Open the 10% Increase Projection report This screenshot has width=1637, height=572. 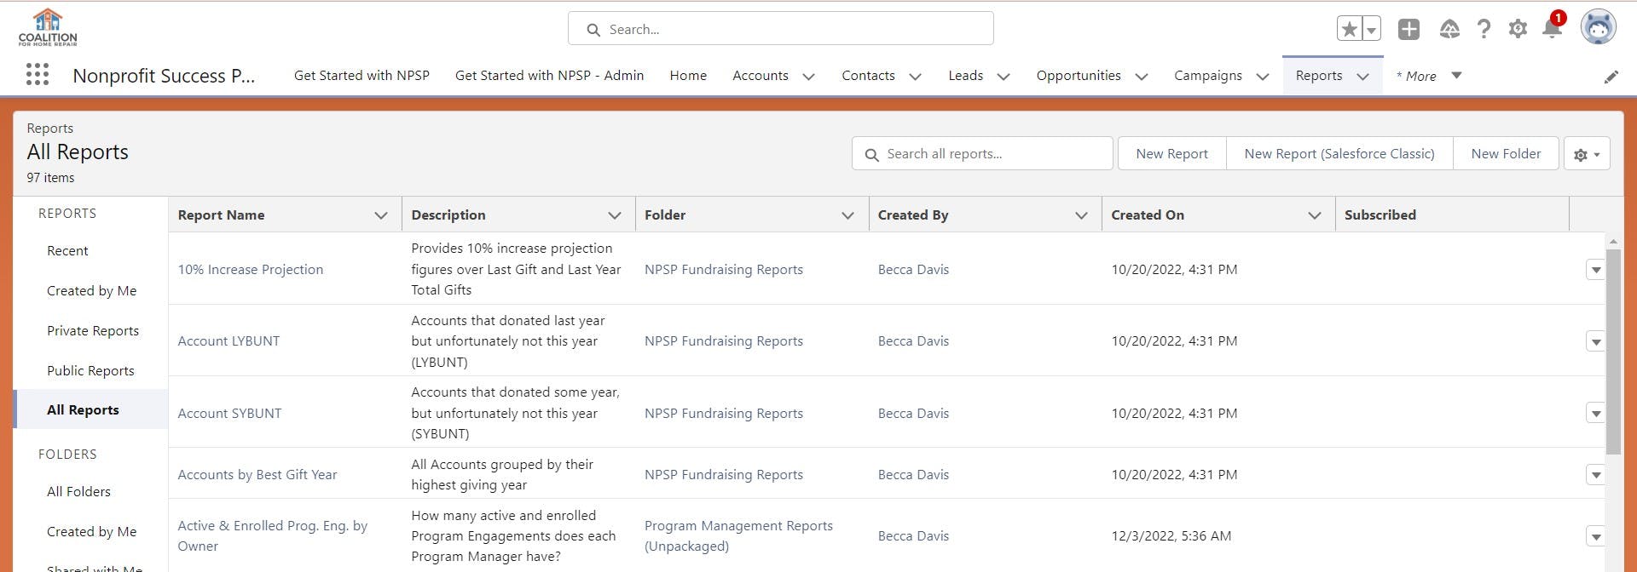[250, 270]
